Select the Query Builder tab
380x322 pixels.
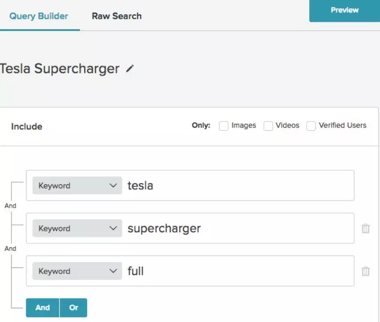click(39, 16)
